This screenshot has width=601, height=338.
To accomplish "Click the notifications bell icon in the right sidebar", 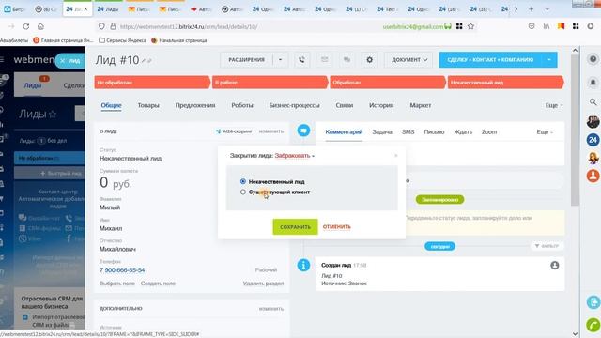I will point(593,83).
